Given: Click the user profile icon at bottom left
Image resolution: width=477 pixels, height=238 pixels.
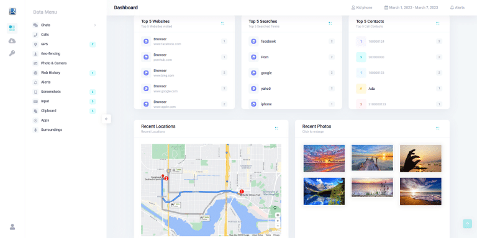Looking at the screenshot, I should tap(12, 227).
